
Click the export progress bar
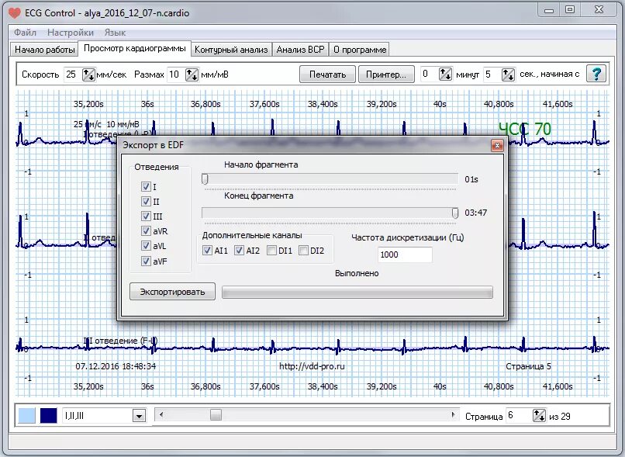coord(357,293)
